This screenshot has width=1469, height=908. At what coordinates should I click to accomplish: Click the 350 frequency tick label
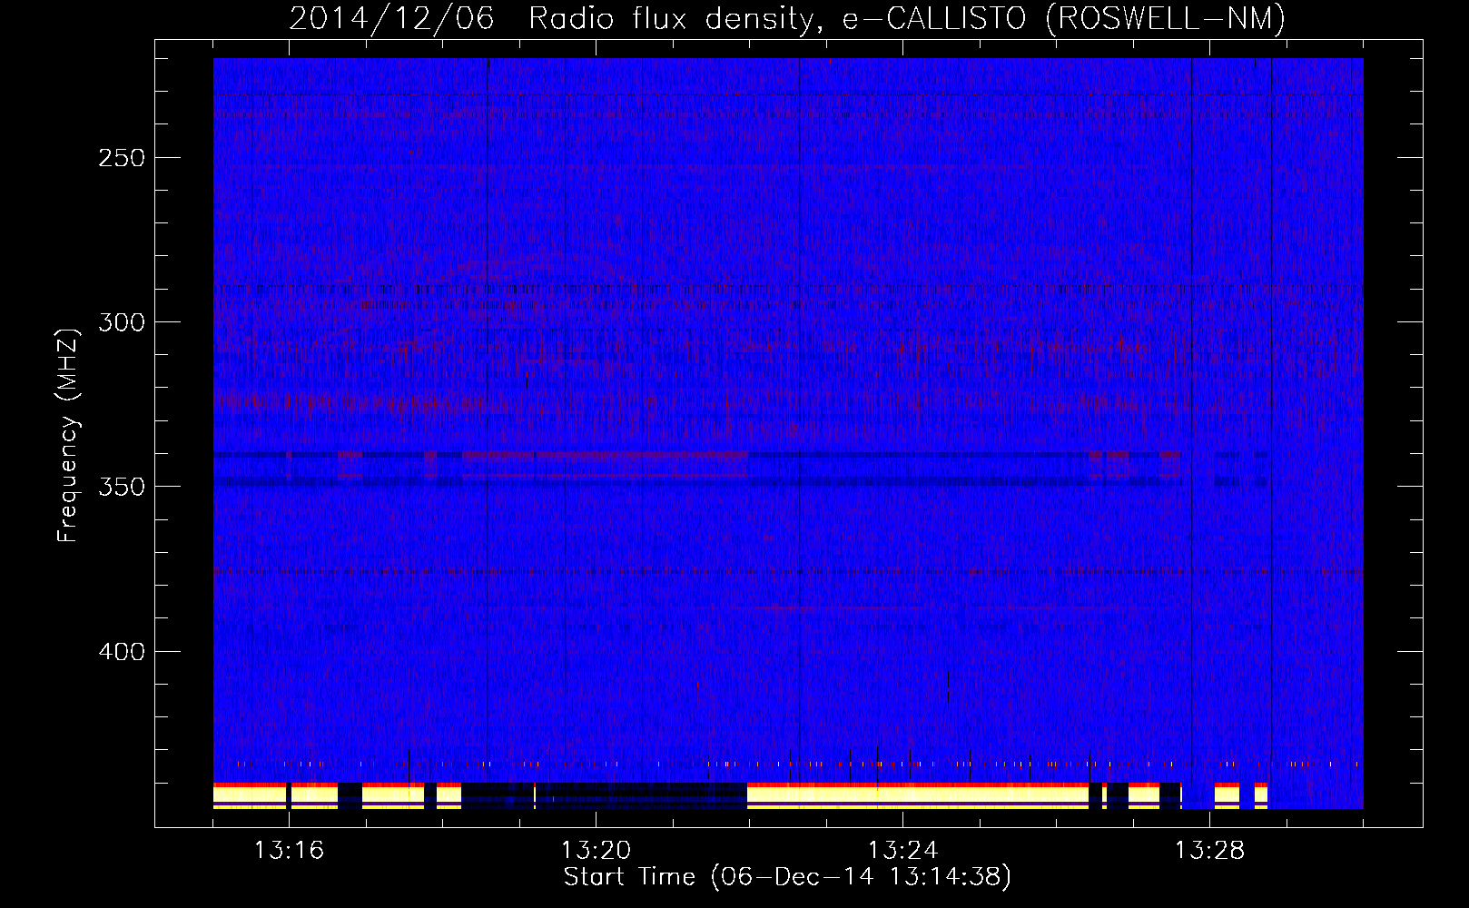(x=122, y=487)
